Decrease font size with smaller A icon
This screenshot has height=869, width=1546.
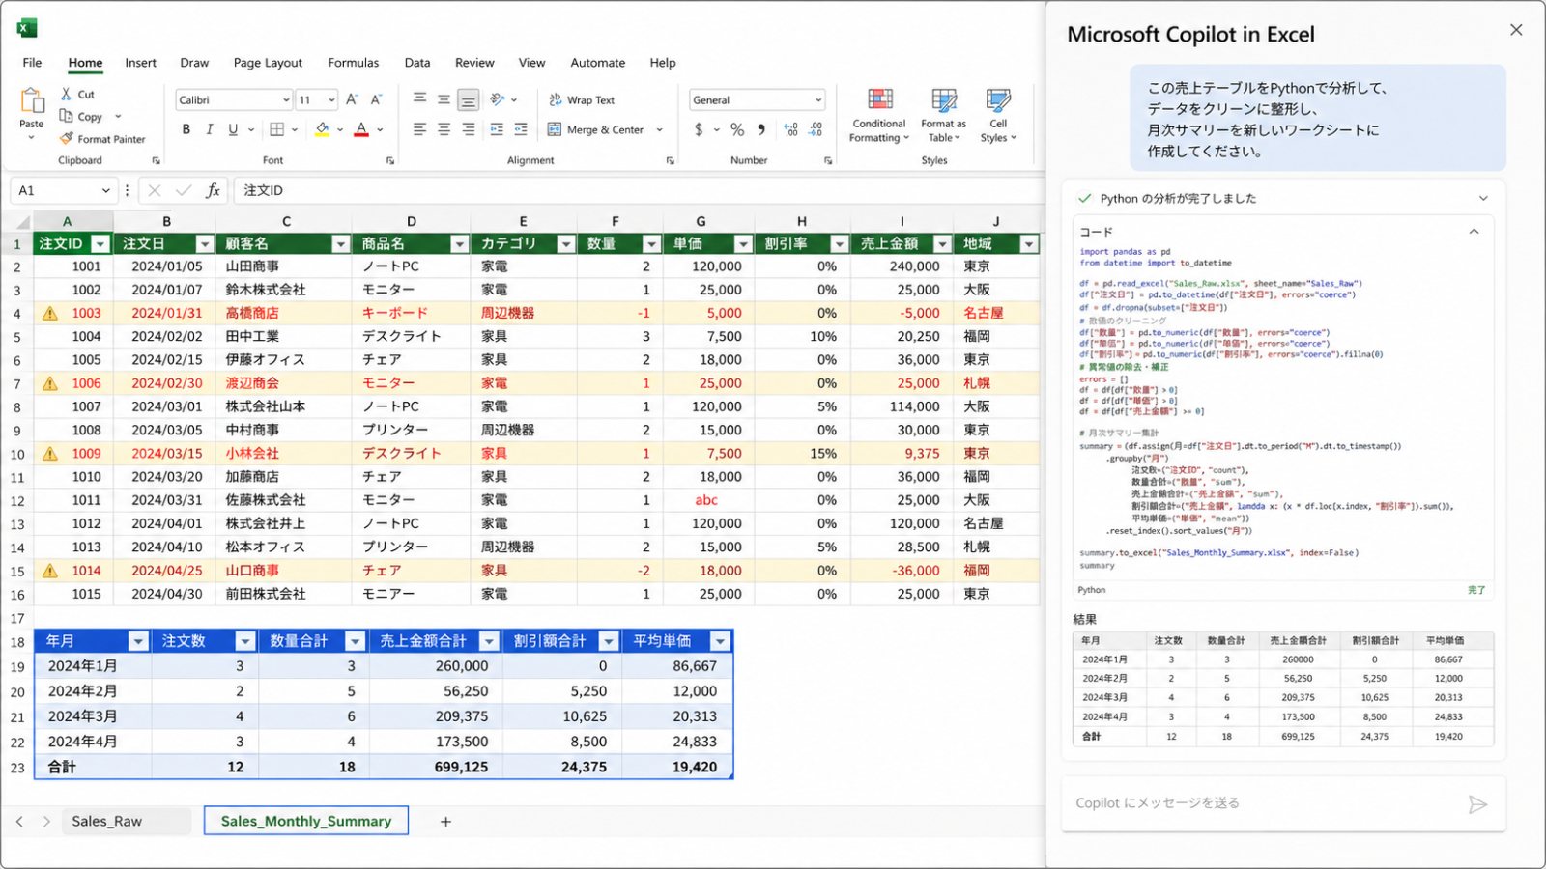pyautogui.click(x=376, y=99)
